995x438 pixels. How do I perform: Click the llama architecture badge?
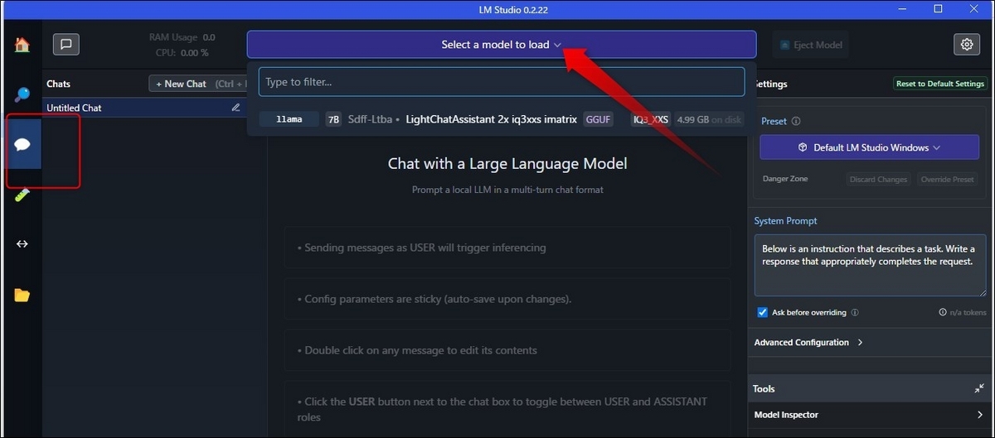click(289, 119)
